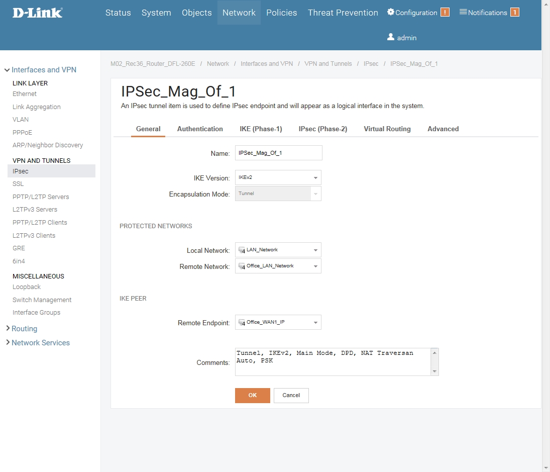Image resolution: width=550 pixels, height=472 pixels.
Task: Click the Comments scrollbar up arrow
Action: [434, 353]
